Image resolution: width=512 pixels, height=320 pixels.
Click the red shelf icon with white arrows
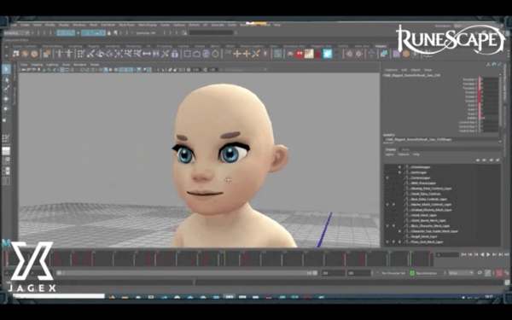tap(300, 54)
